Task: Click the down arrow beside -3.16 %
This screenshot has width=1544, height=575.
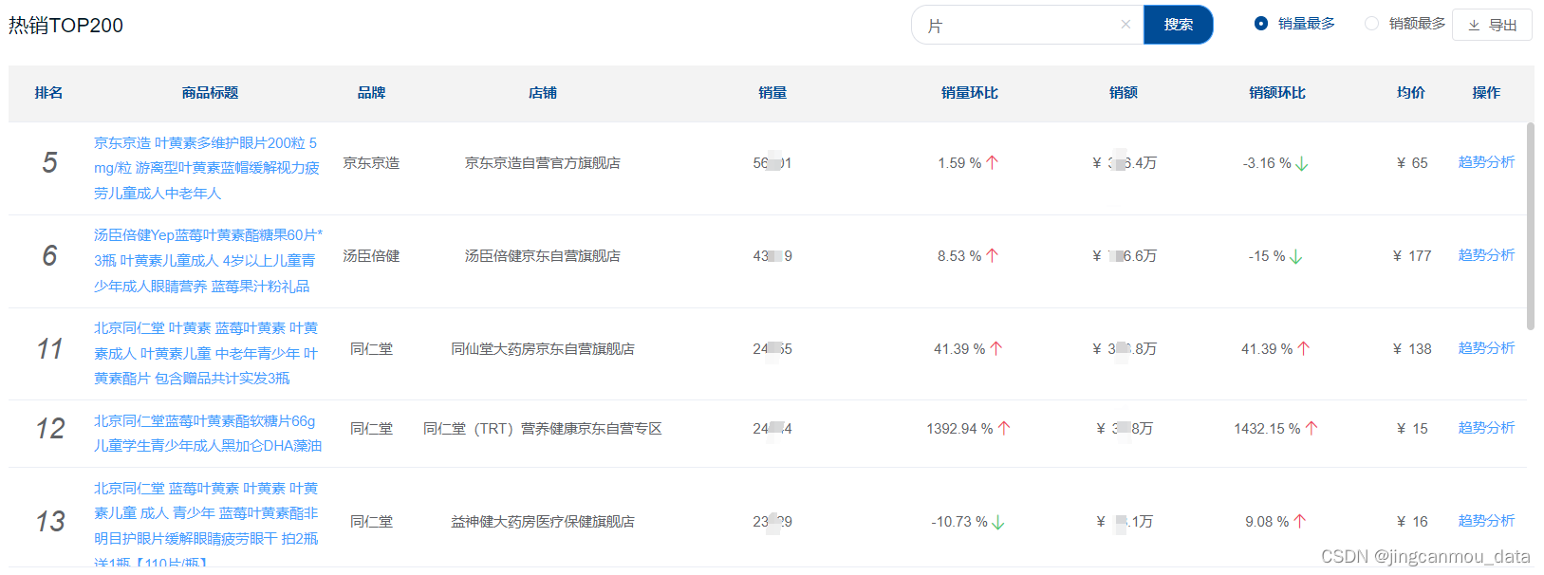Action: [x=1302, y=163]
